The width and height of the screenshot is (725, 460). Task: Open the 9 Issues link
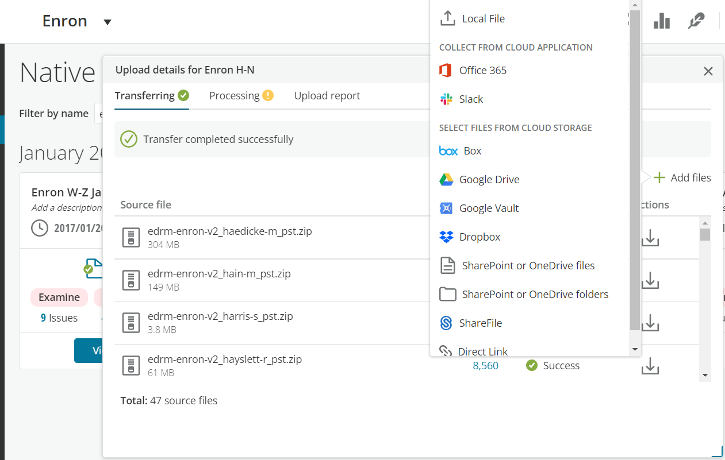[x=59, y=318]
